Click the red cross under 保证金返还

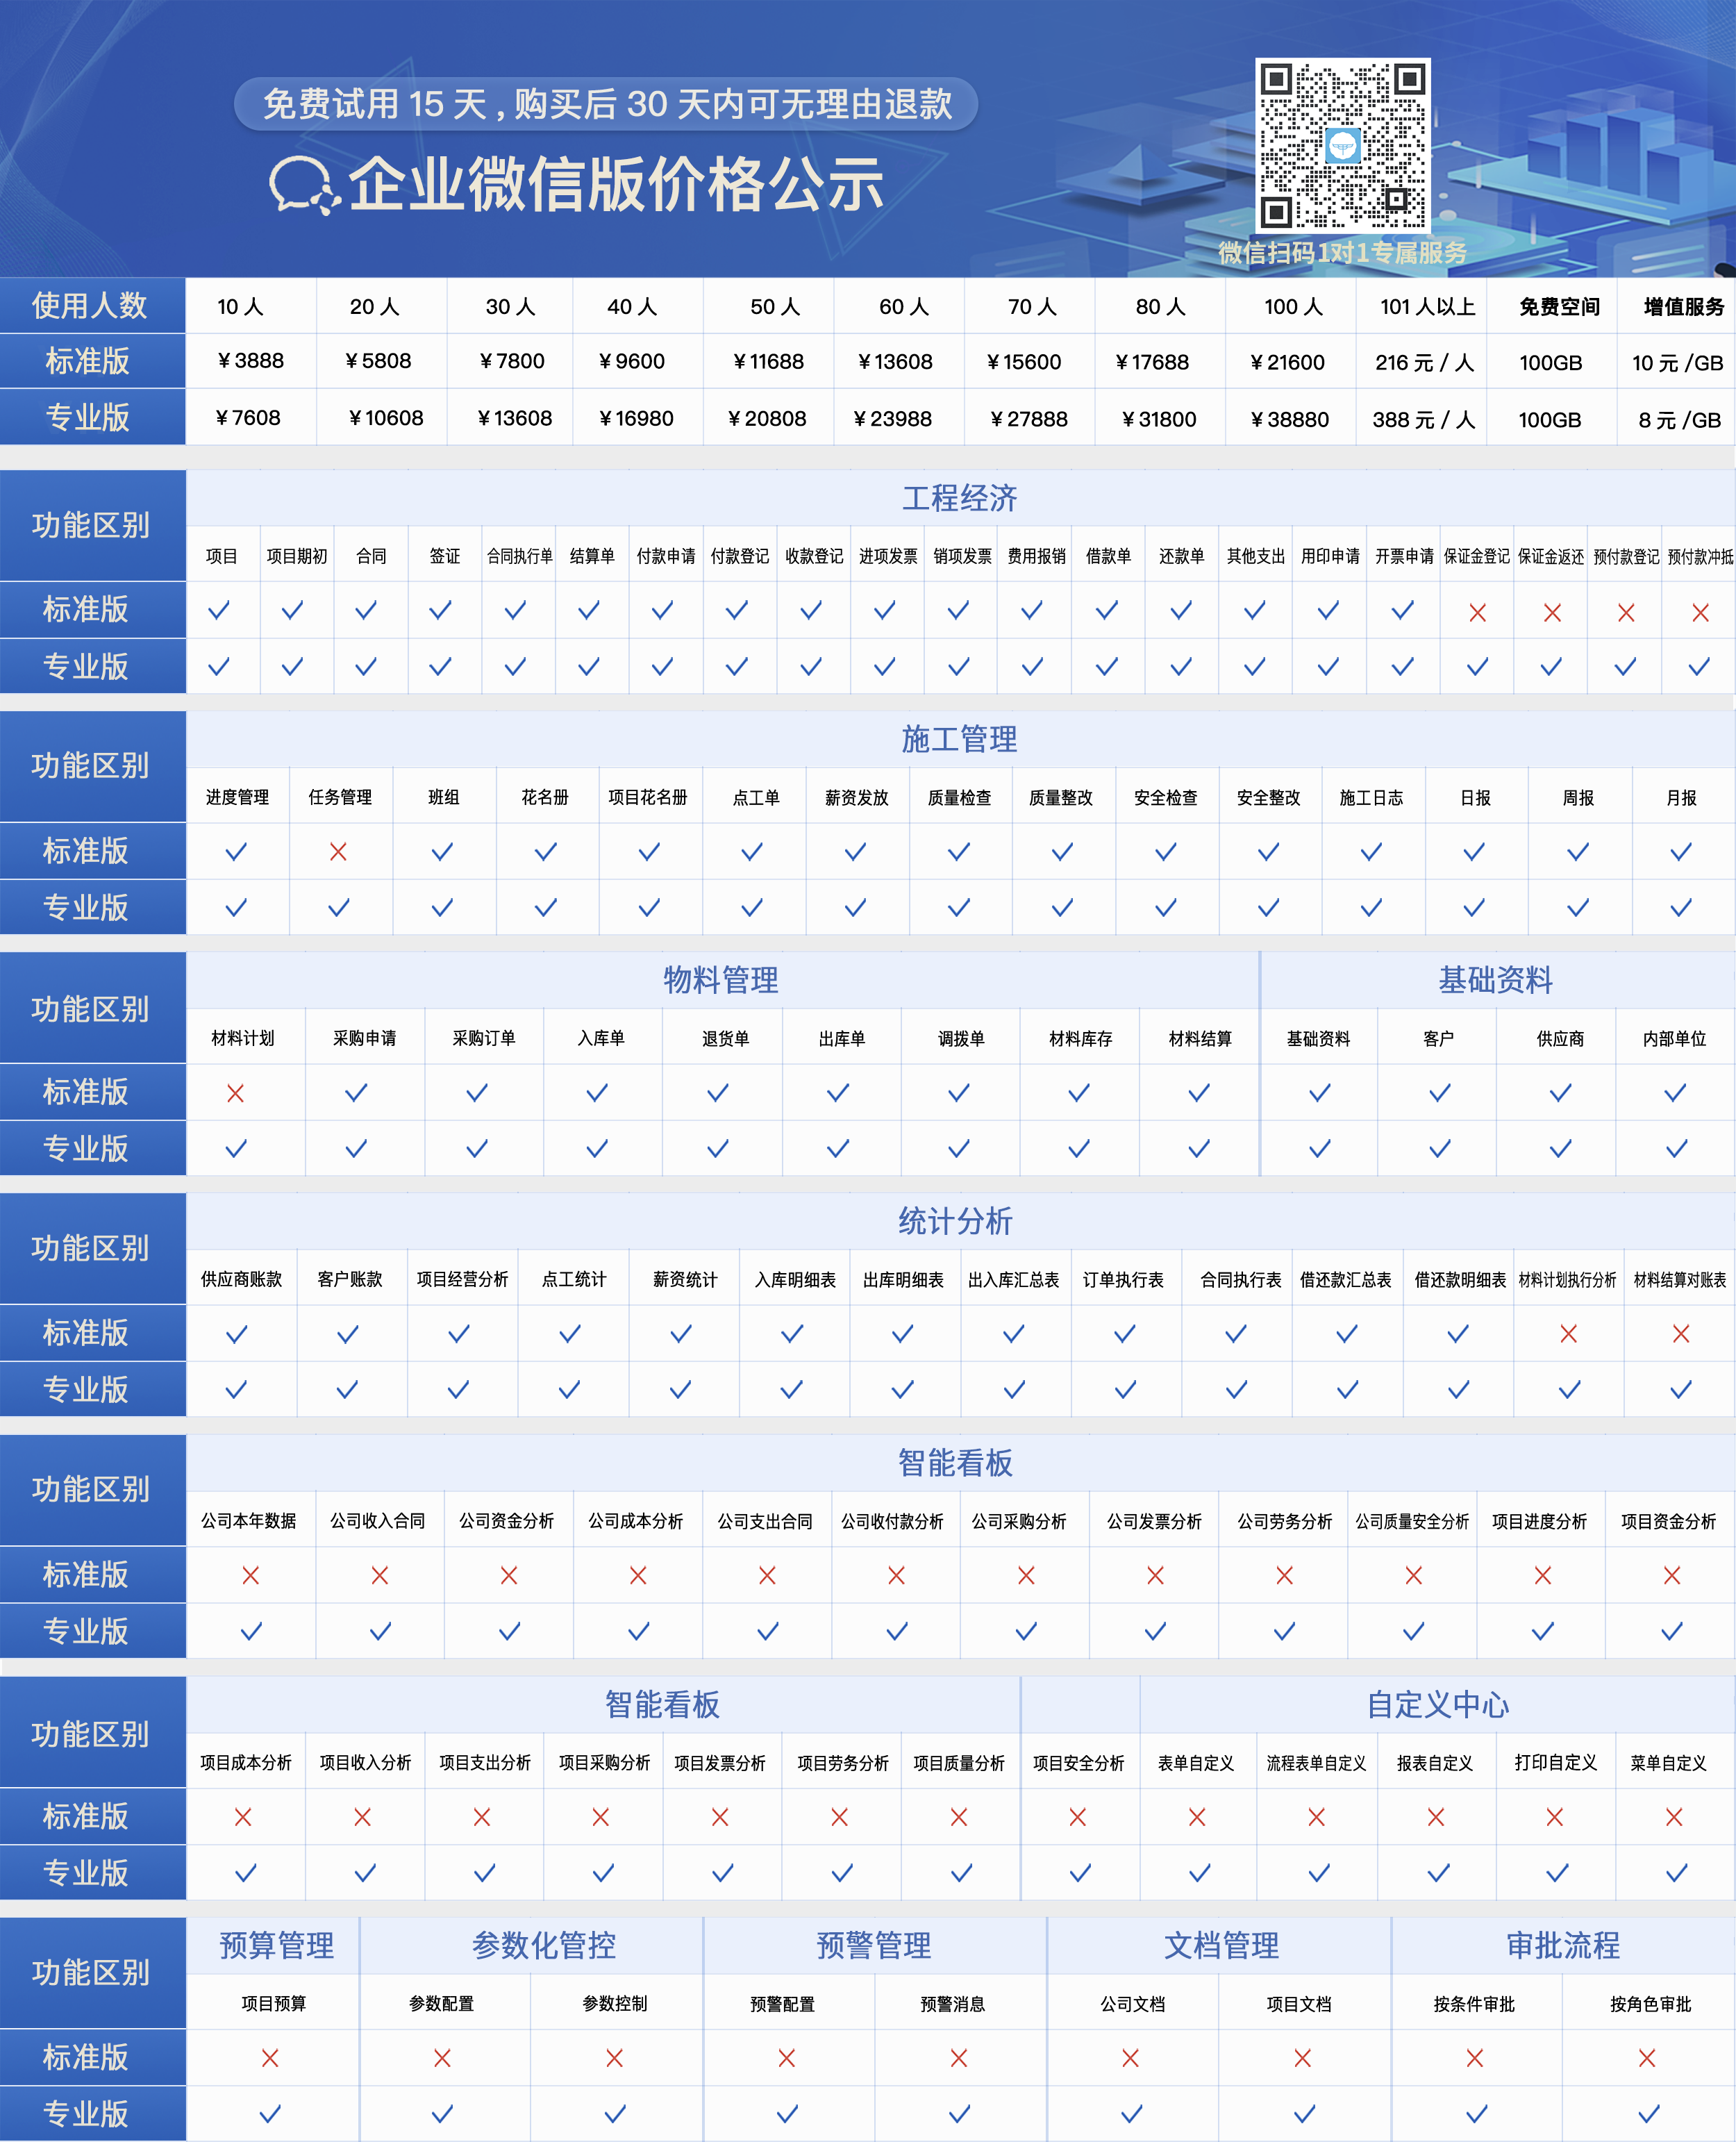(1552, 613)
